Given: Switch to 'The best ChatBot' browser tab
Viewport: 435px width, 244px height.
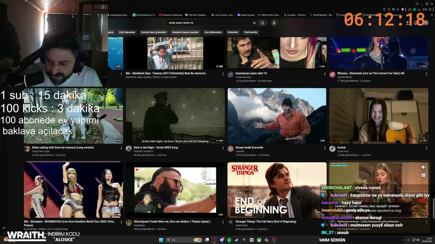Looking at the screenshot, I should tap(196, 15).
